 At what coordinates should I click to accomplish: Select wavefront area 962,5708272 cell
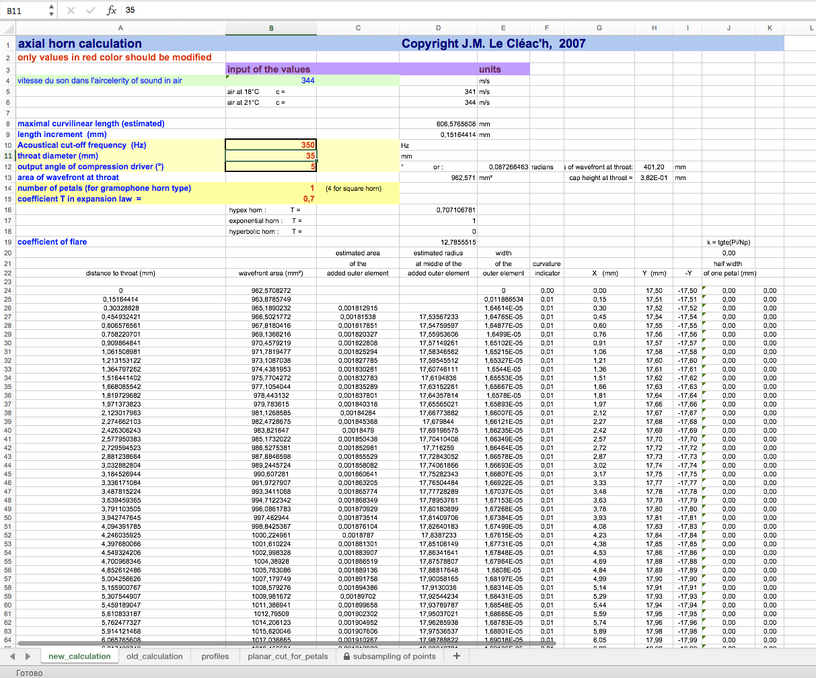[x=271, y=290]
